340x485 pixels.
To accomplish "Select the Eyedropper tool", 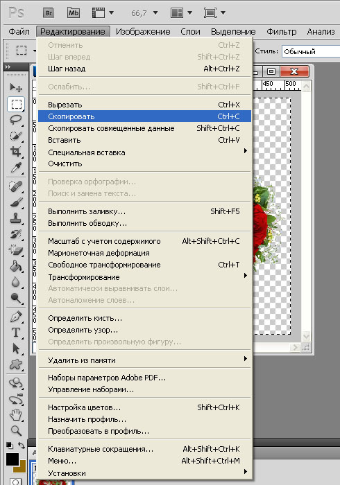I will 16,168.
